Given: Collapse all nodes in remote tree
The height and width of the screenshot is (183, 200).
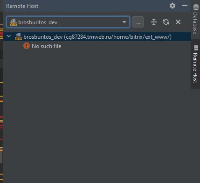Looking at the screenshot, I should [154, 22].
